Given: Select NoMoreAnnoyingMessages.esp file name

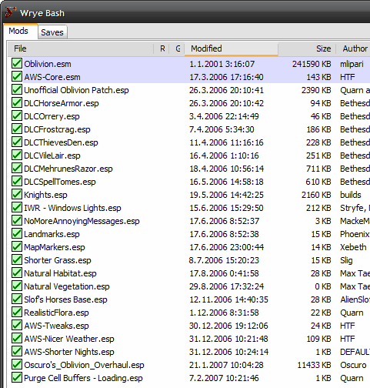Looking at the screenshot, I should point(82,221).
